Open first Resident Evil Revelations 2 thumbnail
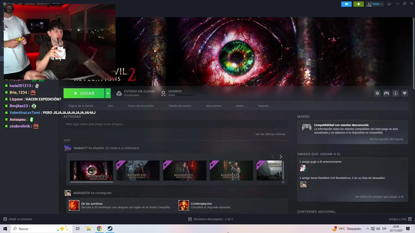The width and height of the screenshot is (415, 233). click(x=91, y=171)
